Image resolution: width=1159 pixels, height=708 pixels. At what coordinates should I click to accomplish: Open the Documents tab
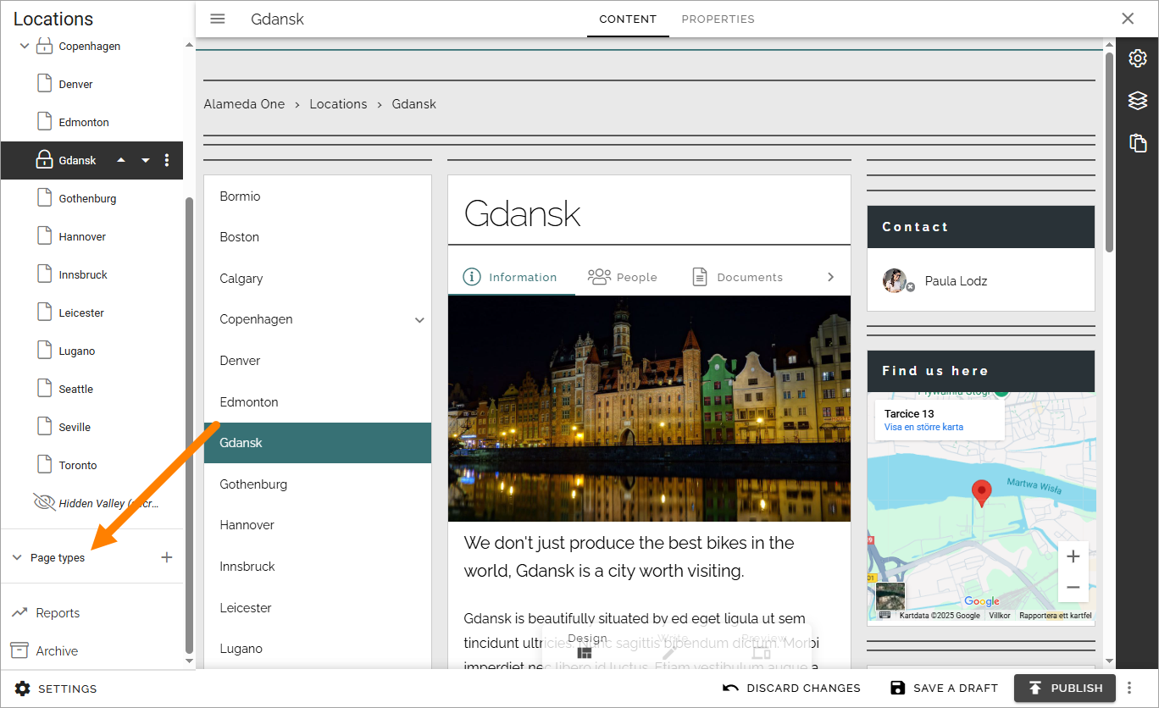(x=737, y=277)
